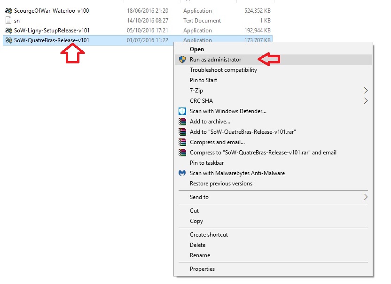391x284 pixels.
Task: Click the 524,352 KB size value
Action: pos(258,11)
